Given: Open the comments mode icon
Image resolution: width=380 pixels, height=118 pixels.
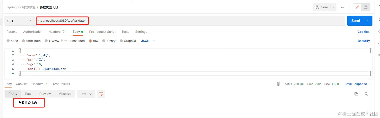Looking at the screenshot, I should 366,7.
